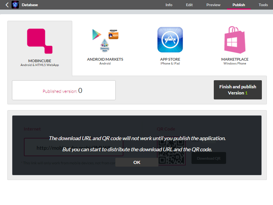Click the Samsung Apps icon
This screenshot has height=205, width=273.
105,45
